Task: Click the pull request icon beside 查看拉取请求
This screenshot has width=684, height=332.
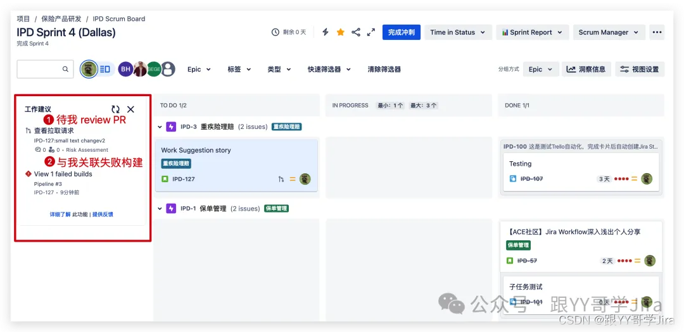Action: click(28, 130)
